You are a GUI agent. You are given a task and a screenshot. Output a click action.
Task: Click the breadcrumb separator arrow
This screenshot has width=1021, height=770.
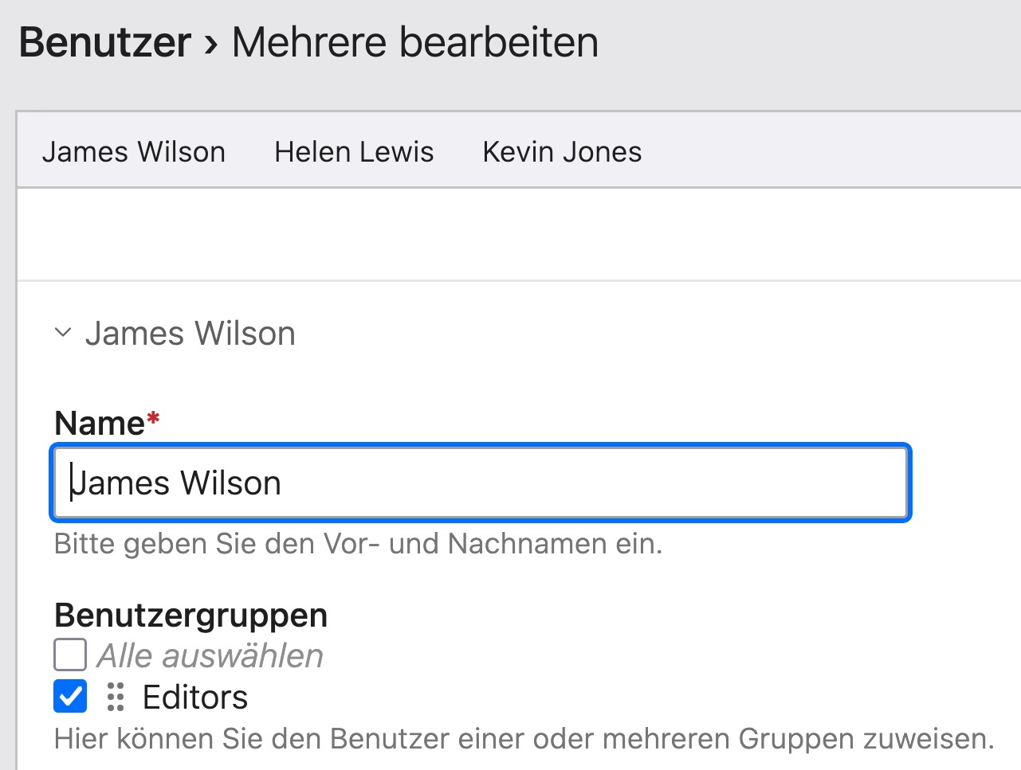[x=210, y=45]
